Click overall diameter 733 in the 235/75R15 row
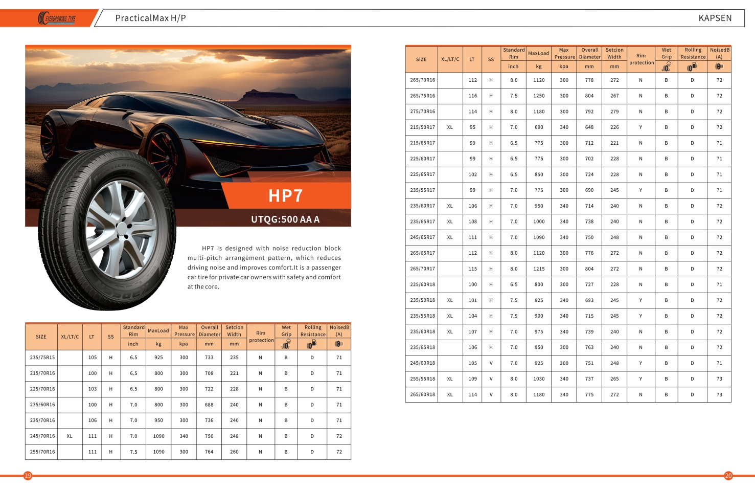755x488 pixels. (x=209, y=358)
